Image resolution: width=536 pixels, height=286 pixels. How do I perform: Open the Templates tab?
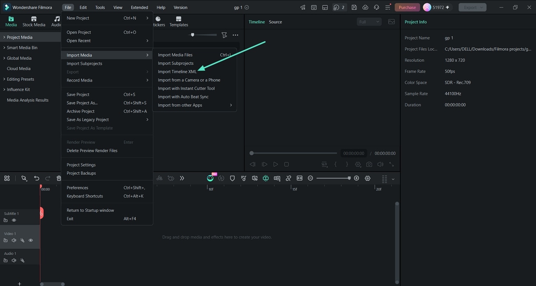(179, 22)
